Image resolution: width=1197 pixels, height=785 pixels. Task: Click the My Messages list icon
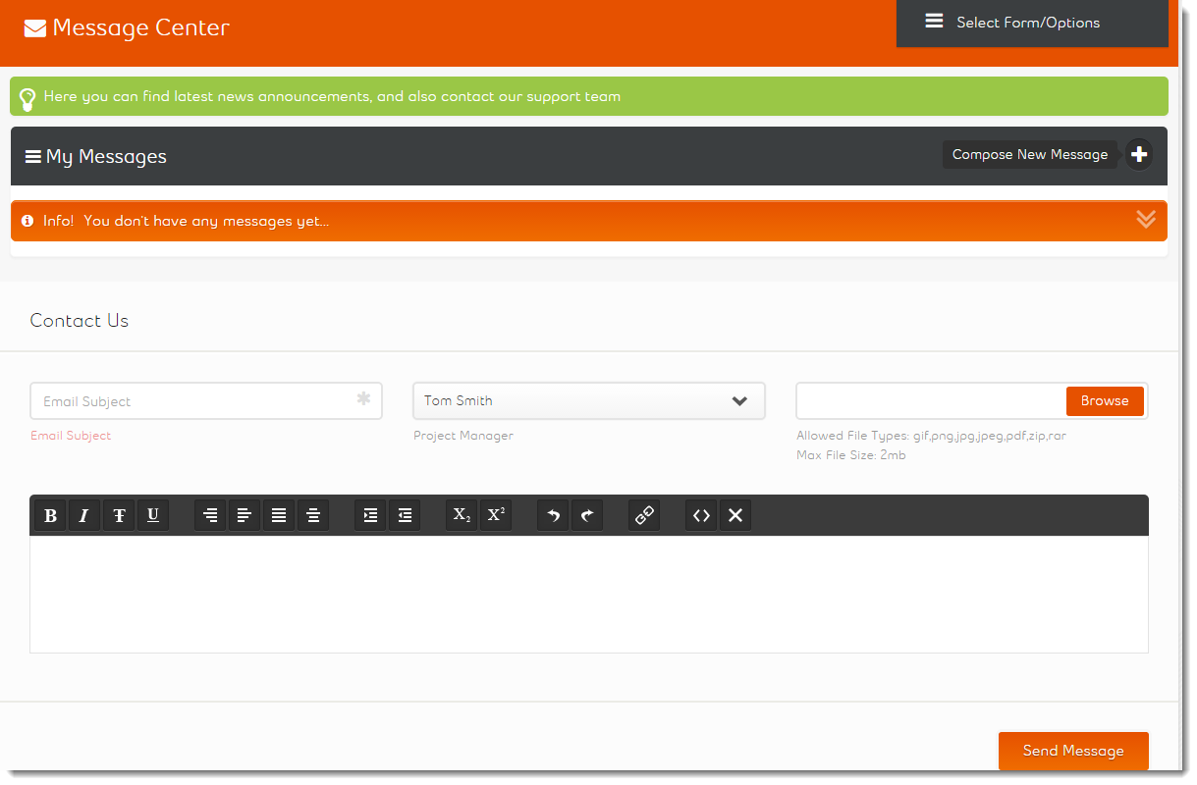pyautogui.click(x=33, y=156)
